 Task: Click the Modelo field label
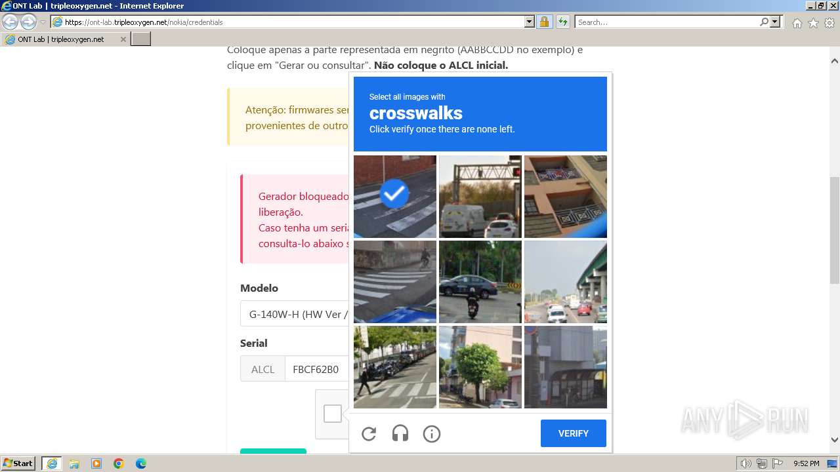(x=259, y=288)
